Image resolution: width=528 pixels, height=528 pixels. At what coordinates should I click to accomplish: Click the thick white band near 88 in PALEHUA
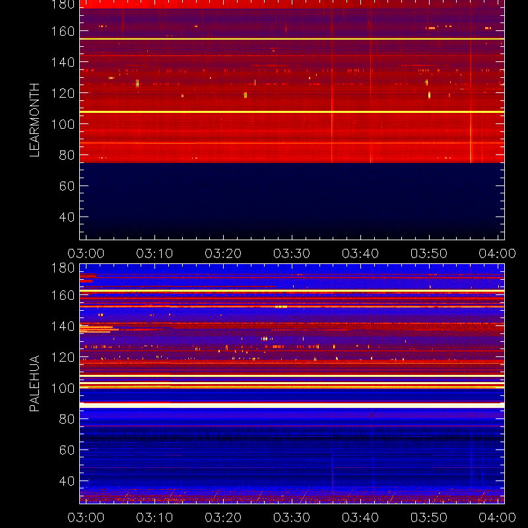click(292, 405)
